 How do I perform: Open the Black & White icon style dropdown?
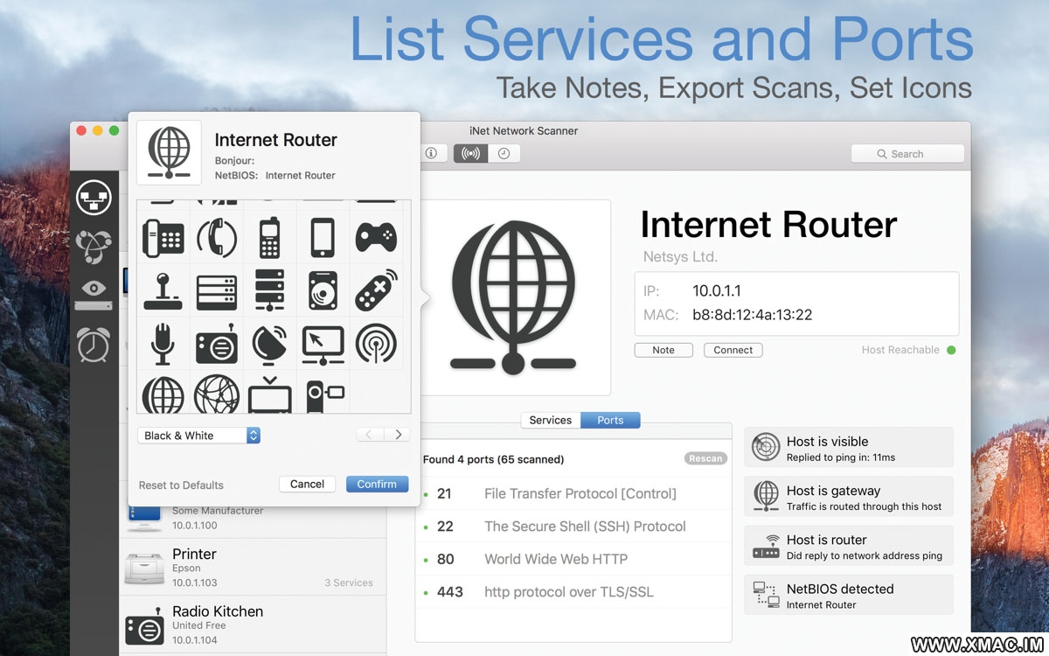(199, 435)
